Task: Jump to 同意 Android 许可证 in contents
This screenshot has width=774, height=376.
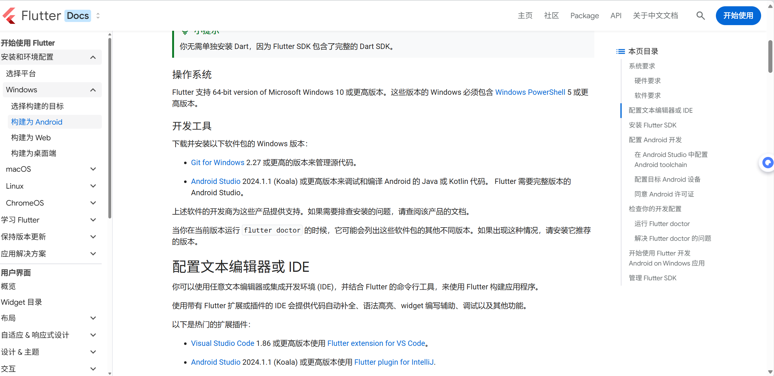Action: coord(664,194)
